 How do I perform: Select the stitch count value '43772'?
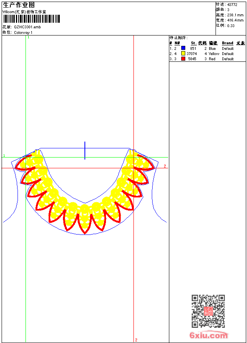point(232,5)
